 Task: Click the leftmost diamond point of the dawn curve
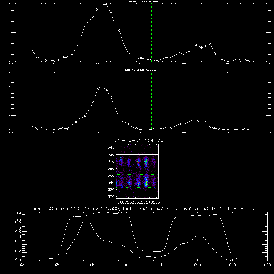pyautogui.click(x=33, y=52)
